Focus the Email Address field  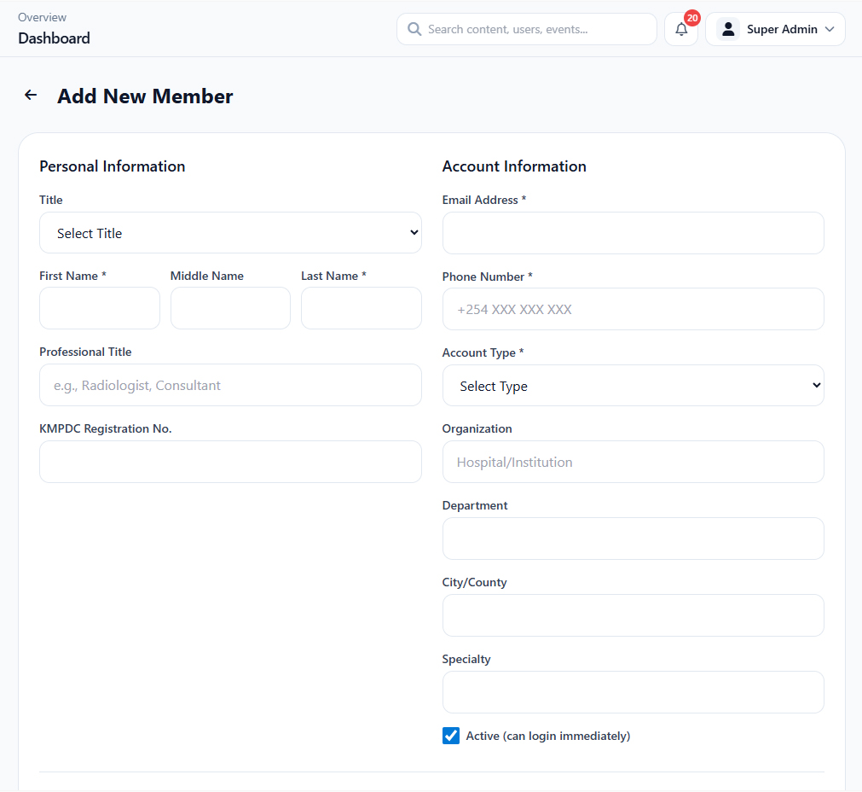(x=633, y=233)
